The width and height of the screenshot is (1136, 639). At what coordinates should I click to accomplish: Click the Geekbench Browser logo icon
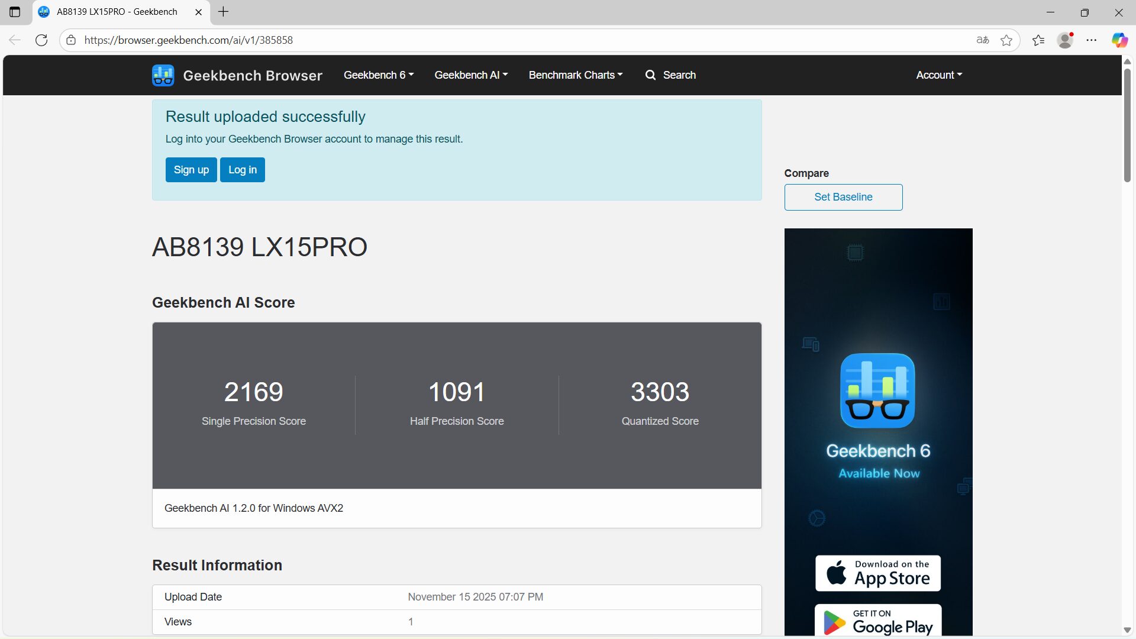[x=163, y=75]
